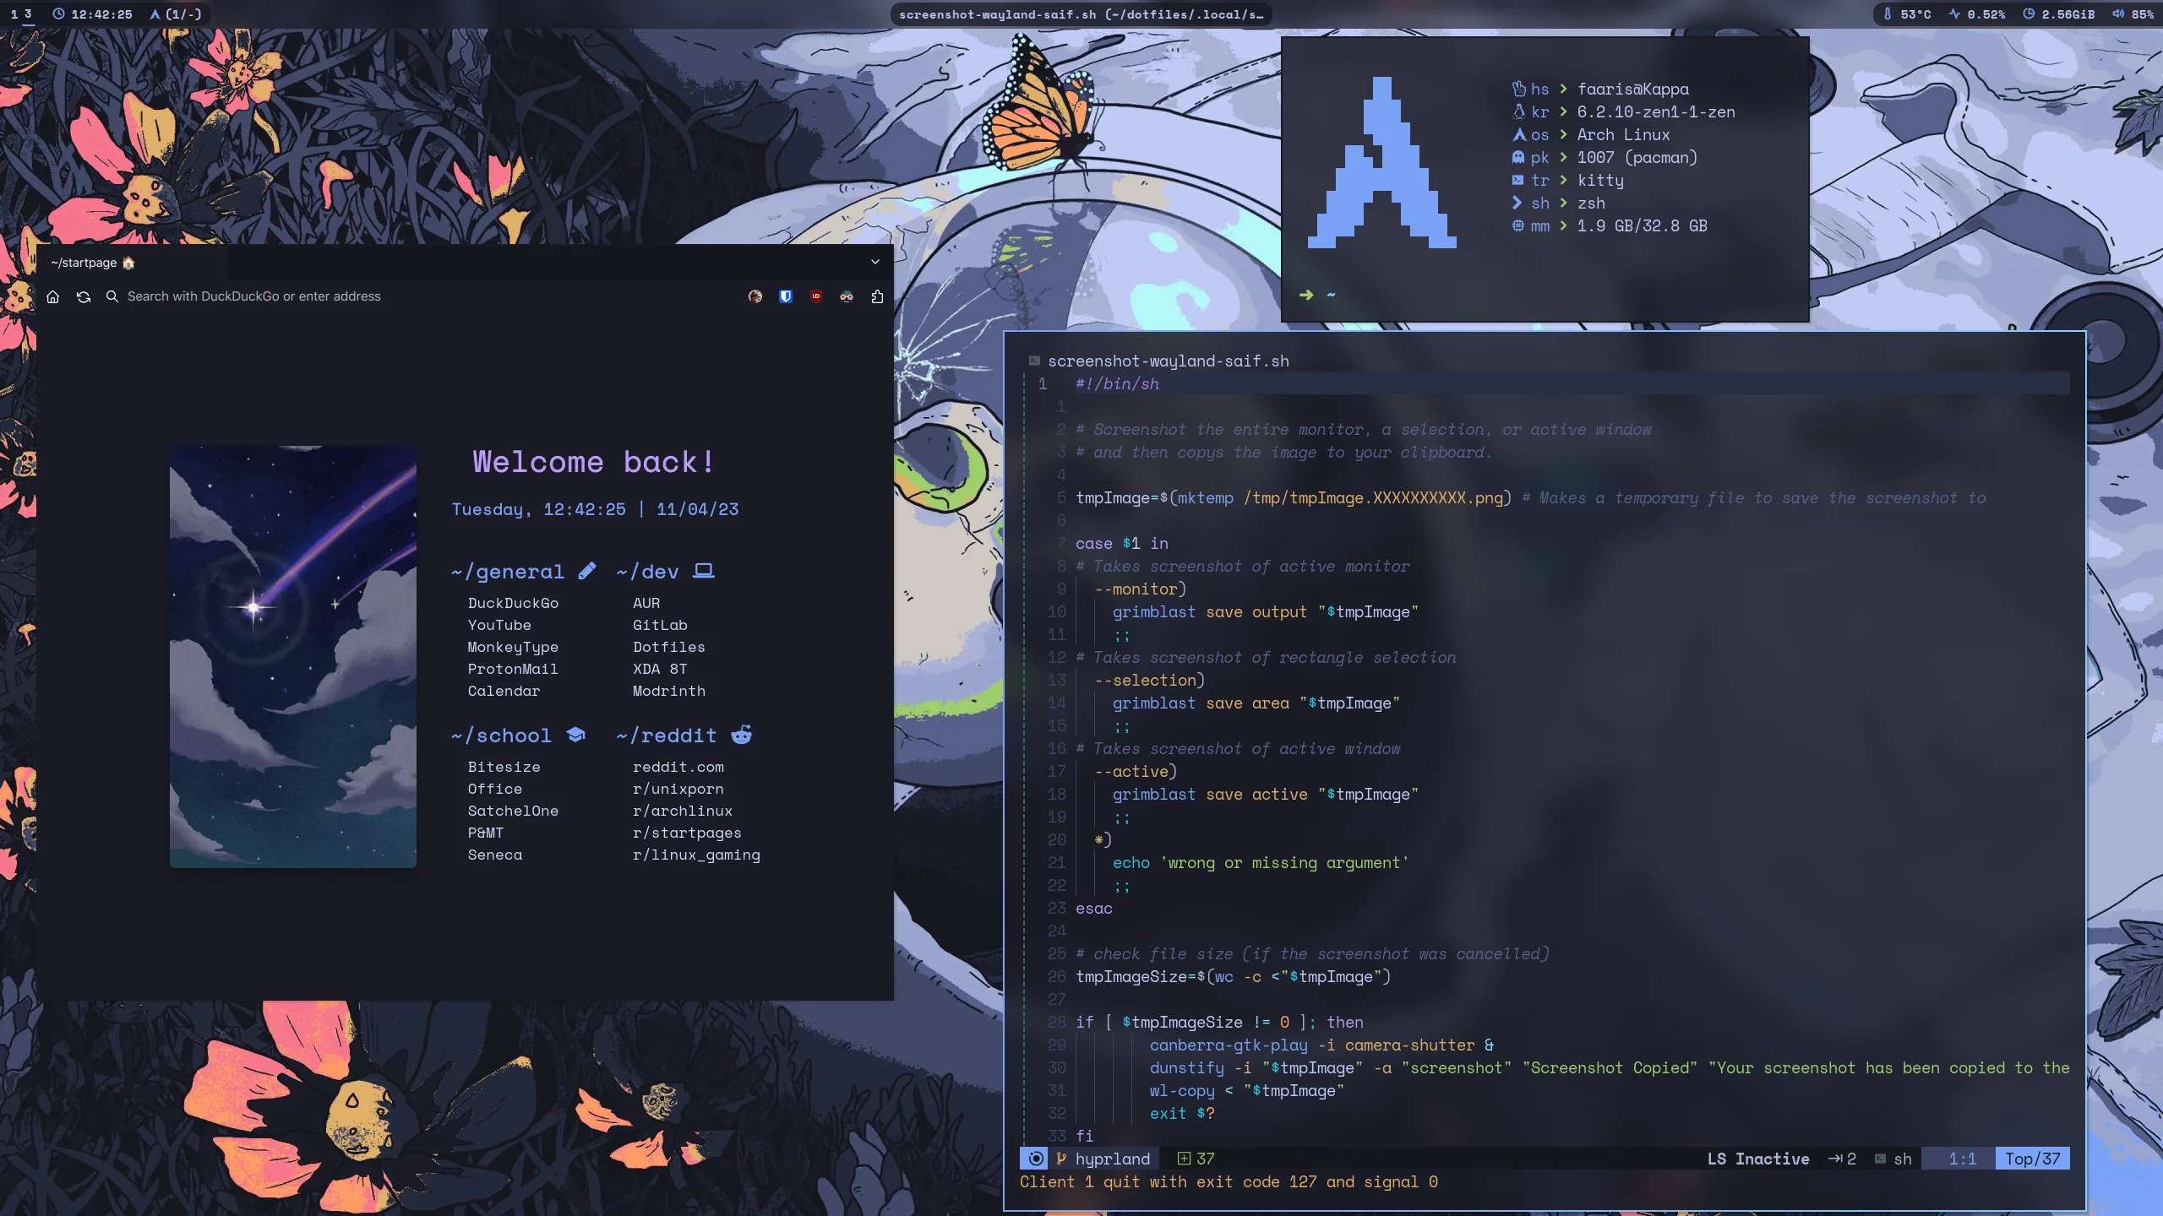Open the reddit.com link

pos(678,767)
